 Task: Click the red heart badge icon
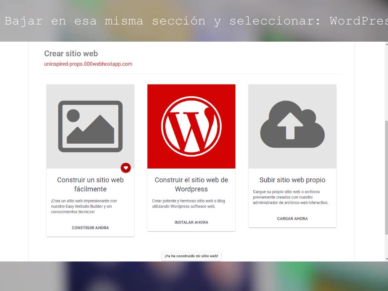pos(126,168)
